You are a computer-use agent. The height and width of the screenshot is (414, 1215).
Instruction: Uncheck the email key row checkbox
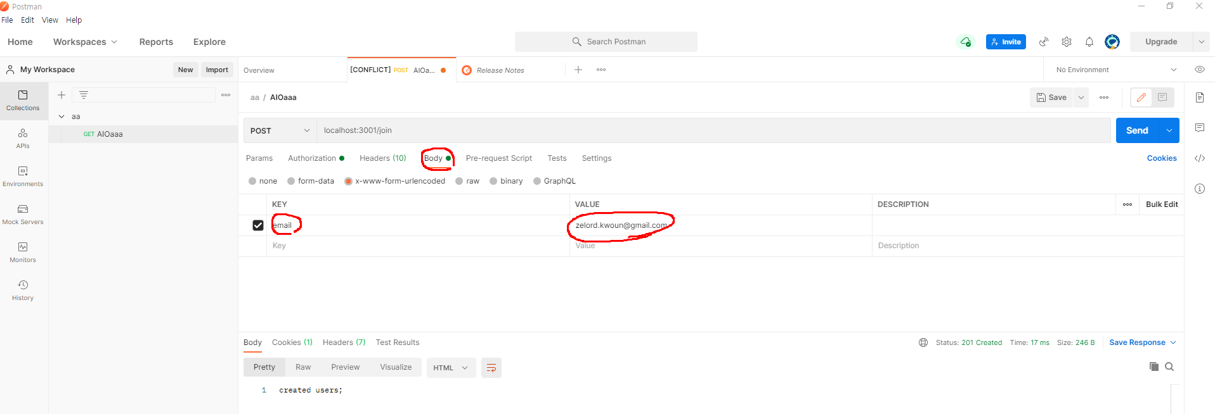[258, 225]
